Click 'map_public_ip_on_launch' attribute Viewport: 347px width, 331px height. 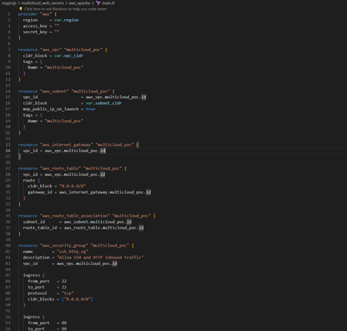coord(50,109)
